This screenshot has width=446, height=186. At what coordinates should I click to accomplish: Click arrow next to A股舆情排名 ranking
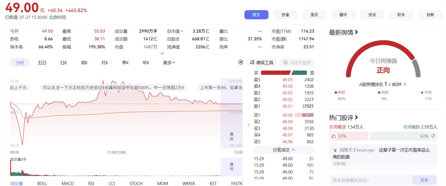(x=405, y=84)
